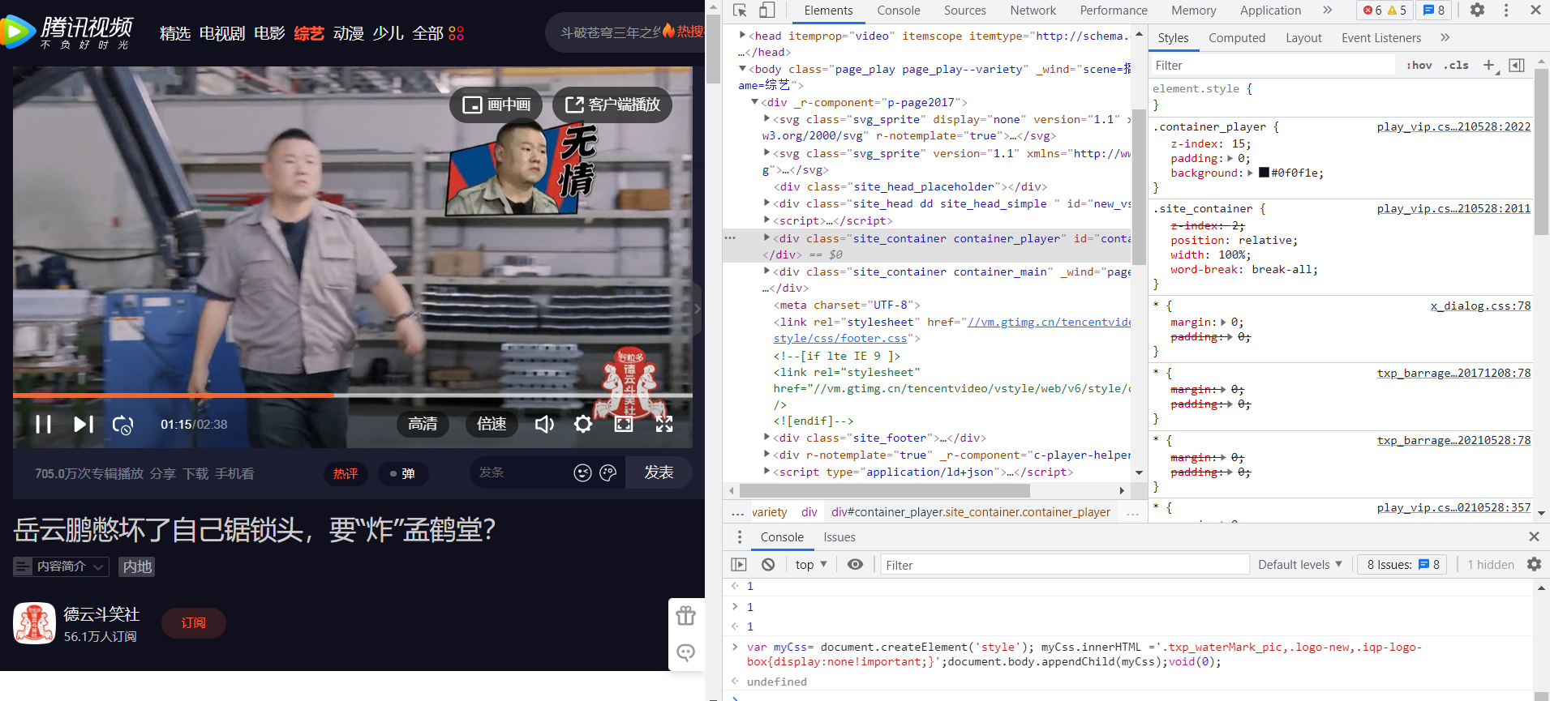This screenshot has height=701, width=1550.
Task: Open the Computed styles tab
Action: click(1236, 38)
